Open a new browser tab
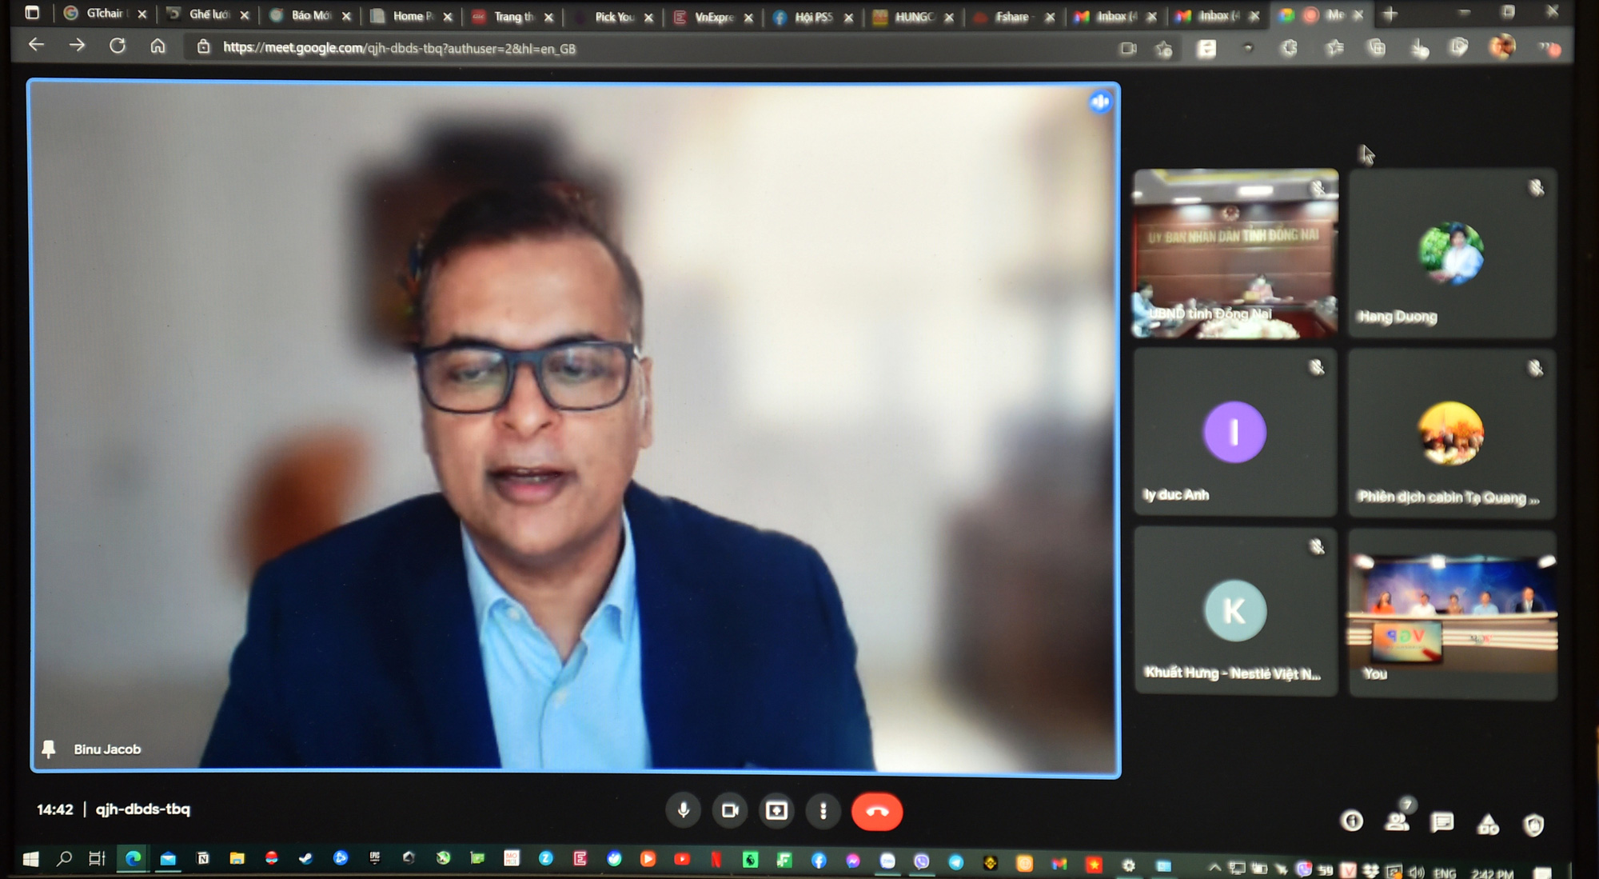The height and width of the screenshot is (879, 1599). (x=1390, y=14)
